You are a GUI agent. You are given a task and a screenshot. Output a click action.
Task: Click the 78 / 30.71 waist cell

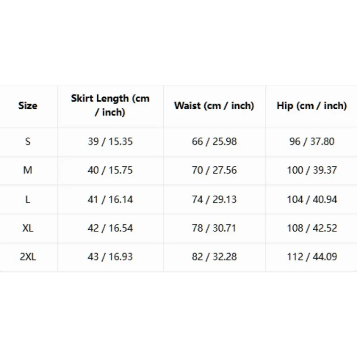[x=214, y=228]
